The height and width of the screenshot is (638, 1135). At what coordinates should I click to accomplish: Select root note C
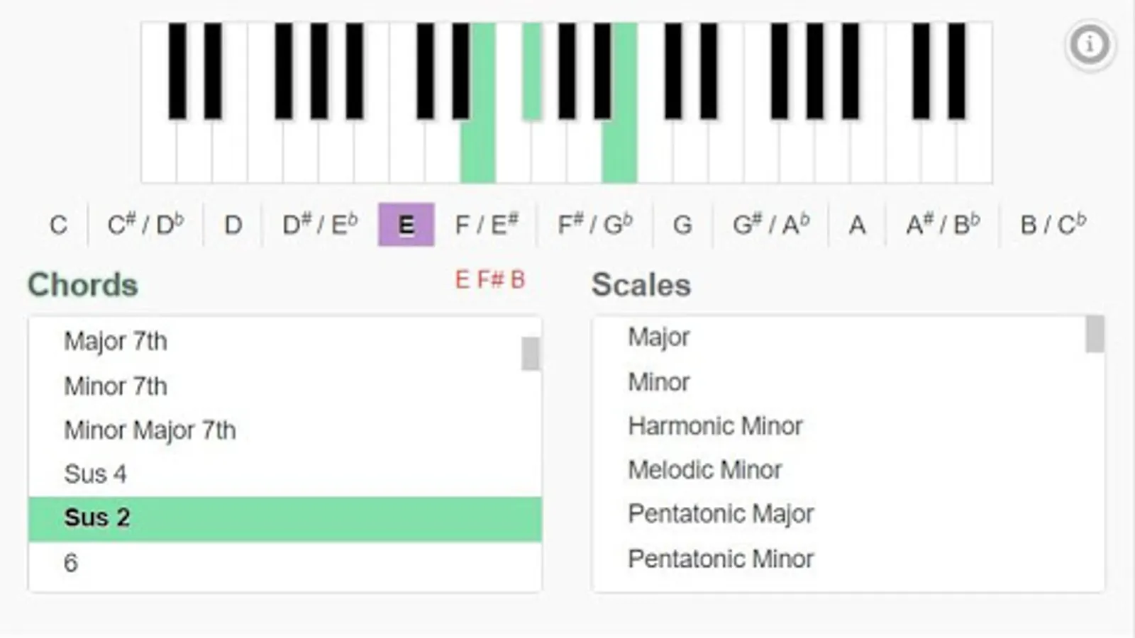pos(58,225)
